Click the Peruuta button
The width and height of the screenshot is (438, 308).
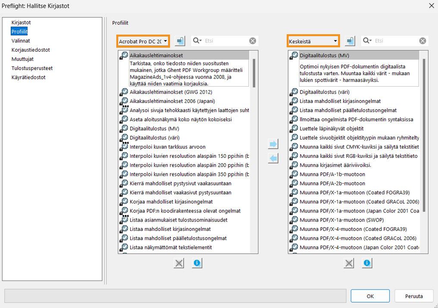[x=414, y=296]
